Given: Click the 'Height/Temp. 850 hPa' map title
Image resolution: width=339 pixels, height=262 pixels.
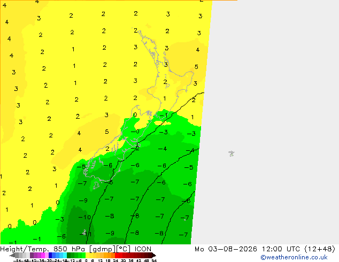Looking at the screenshot, I should click(43, 249).
